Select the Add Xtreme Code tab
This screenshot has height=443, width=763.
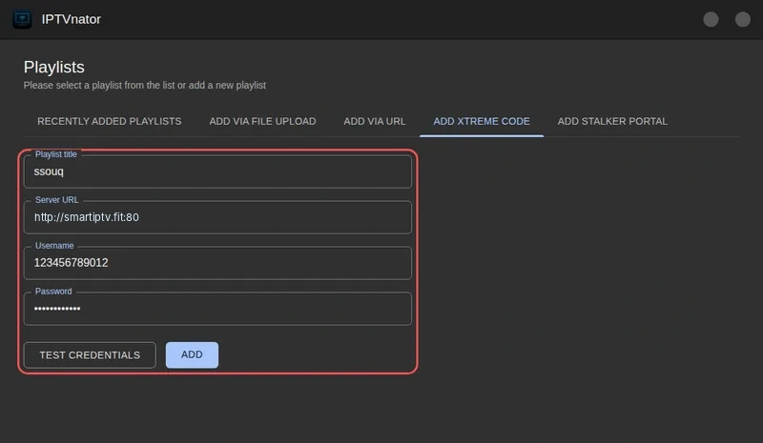pos(482,121)
